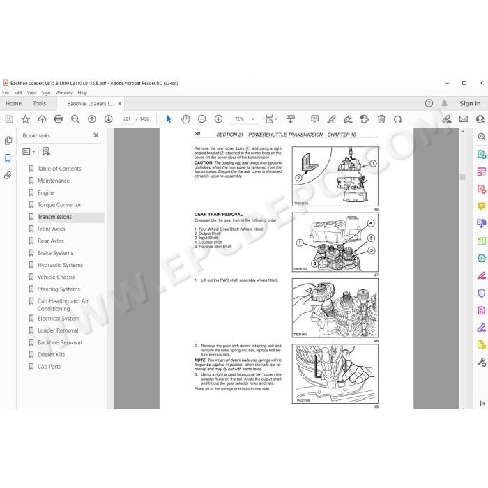
Task: Open the Engine bookmark
Action: pos(46,192)
